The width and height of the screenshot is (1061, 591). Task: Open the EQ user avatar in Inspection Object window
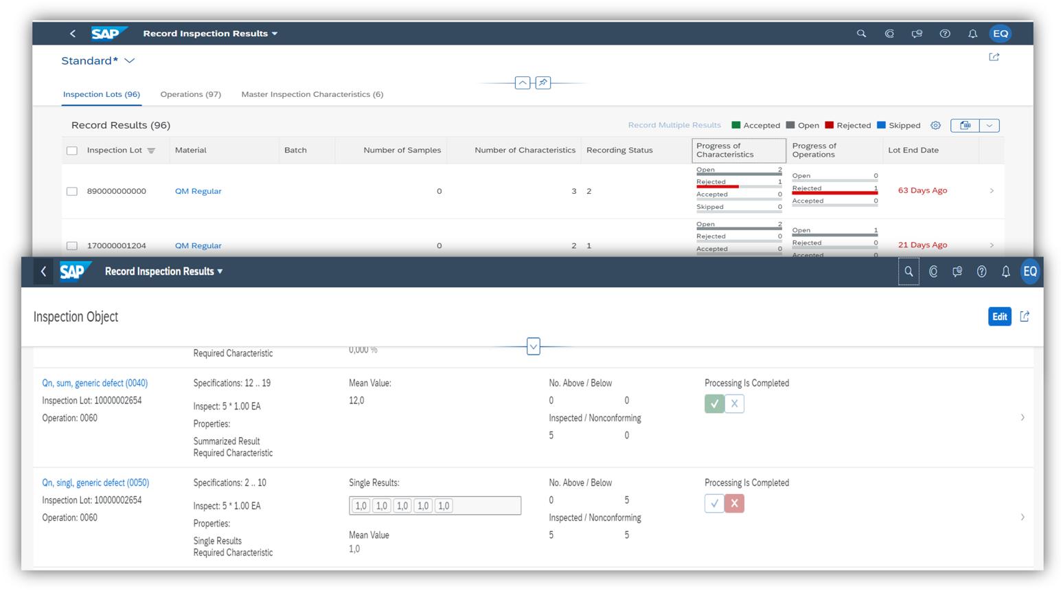pyautogui.click(x=1030, y=271)
